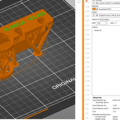Click the 30.00 mark on layer ruler
Screen dimensions: 120x120
point(87,53)
